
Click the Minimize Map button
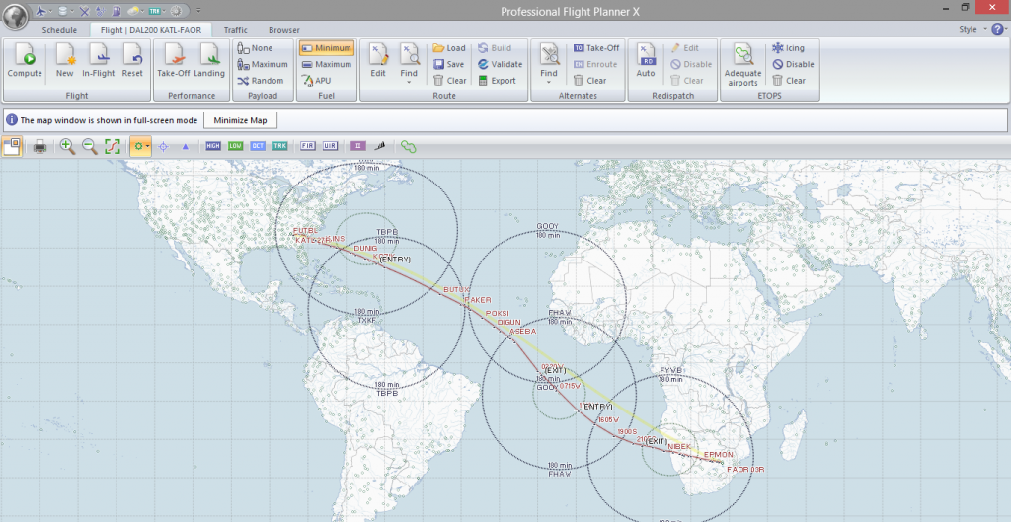[240, 120]
